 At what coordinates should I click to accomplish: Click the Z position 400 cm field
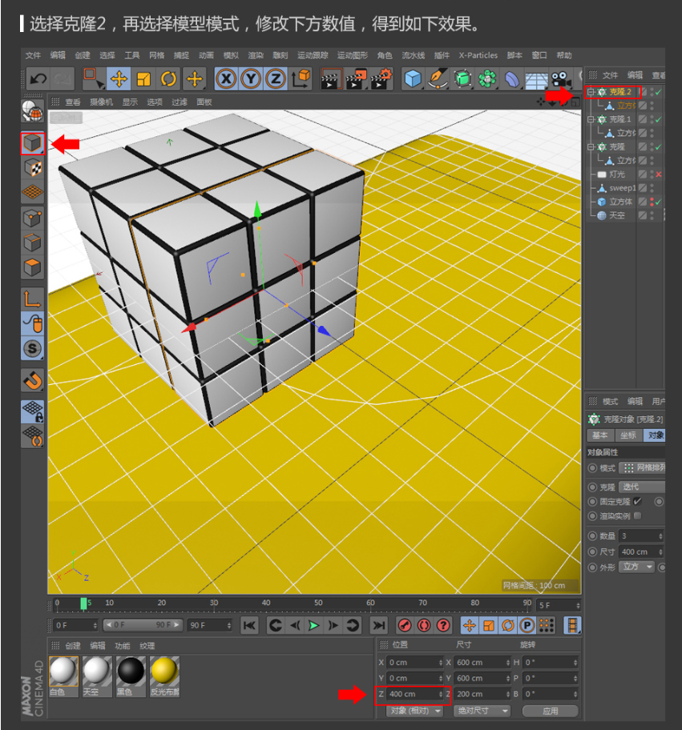(x=413, y=694)
